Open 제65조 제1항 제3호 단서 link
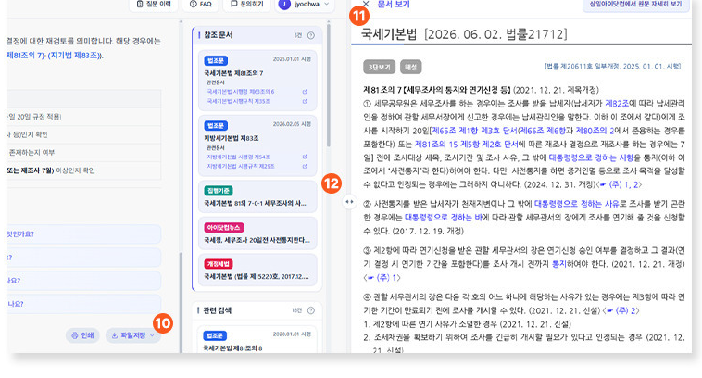702x378 pixels. click(x=473, y=131)
